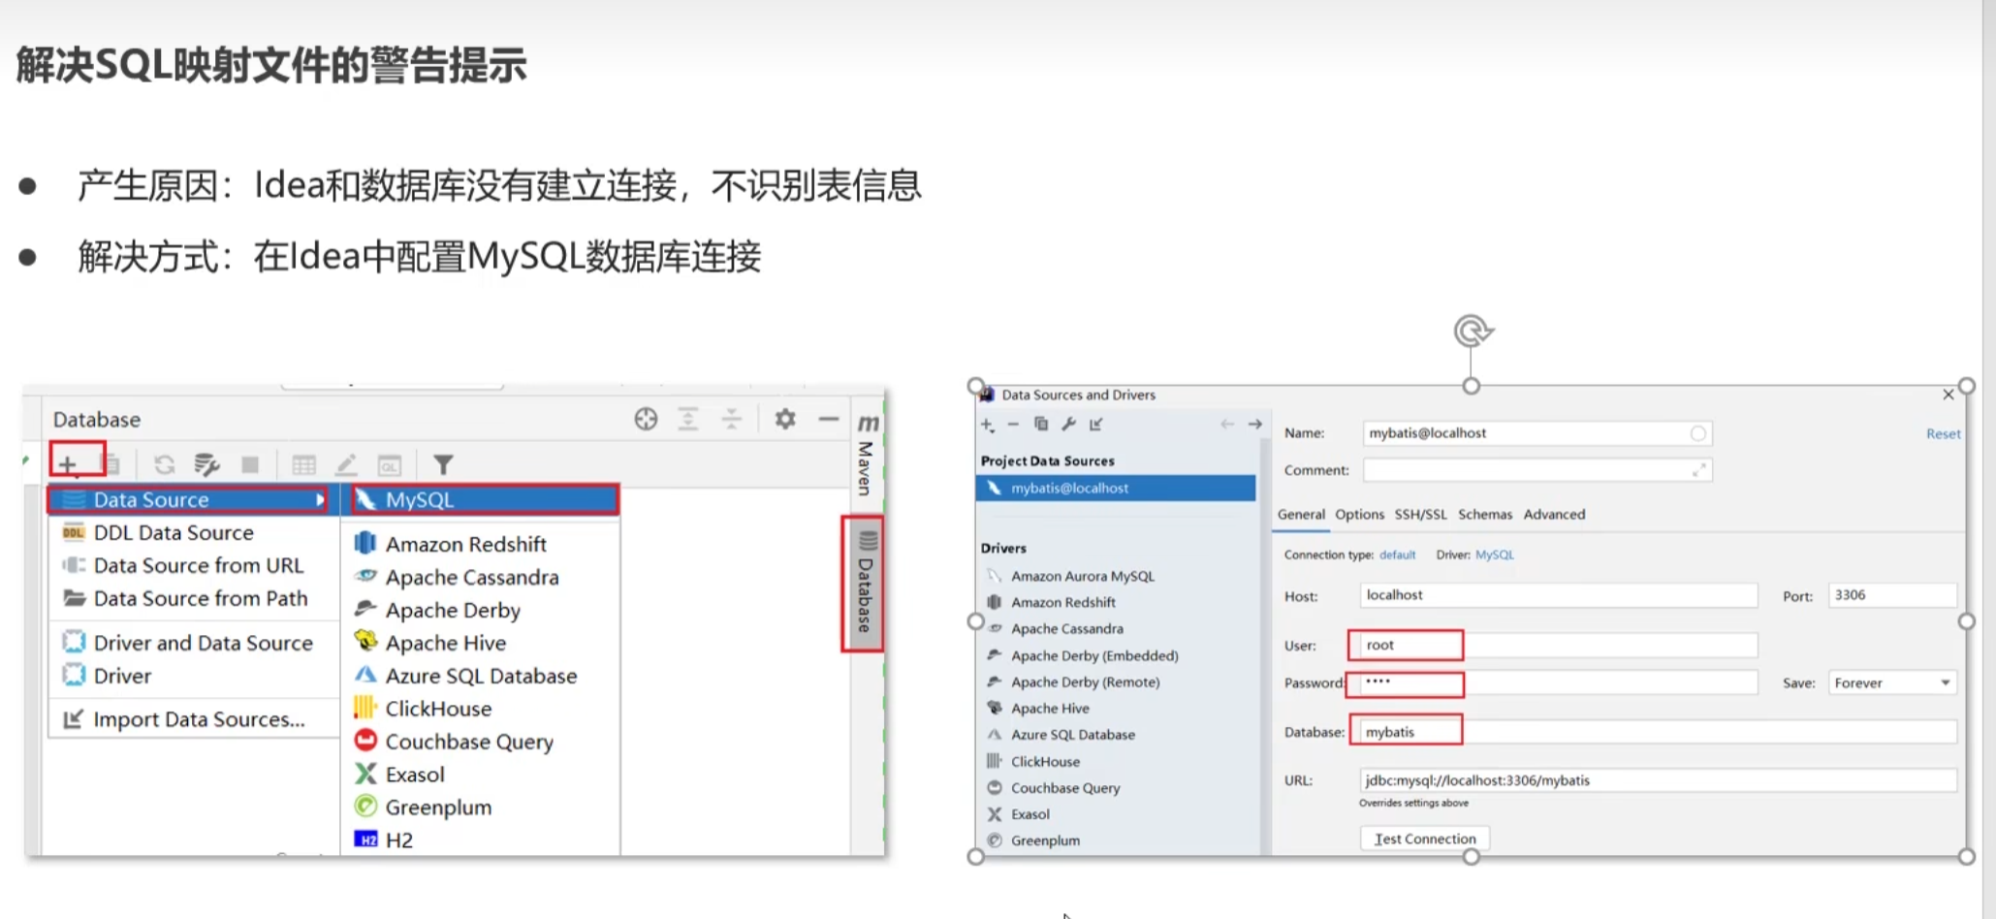Switch to the SSH/SSL tab

click(x=1420, y=515)
